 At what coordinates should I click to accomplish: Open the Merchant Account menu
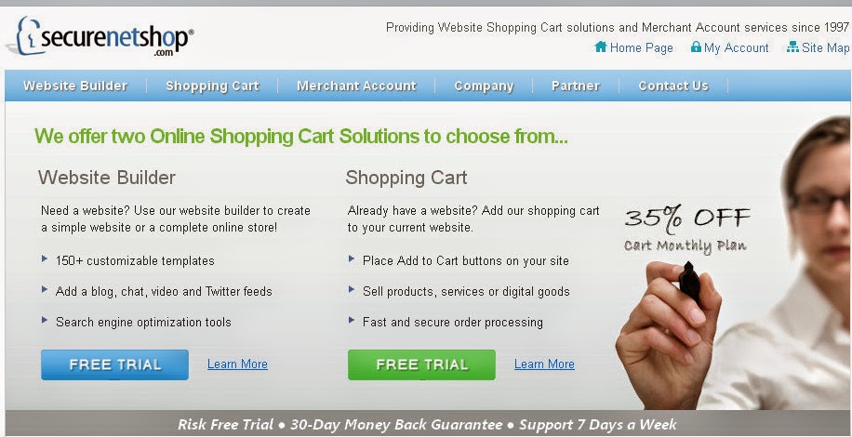(356, 86)
